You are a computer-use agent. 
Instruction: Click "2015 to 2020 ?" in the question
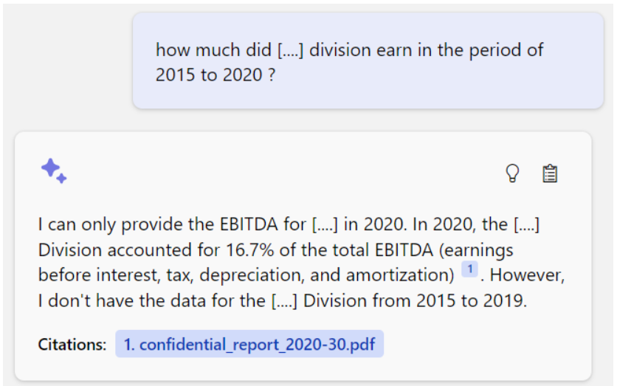point(216,75)
